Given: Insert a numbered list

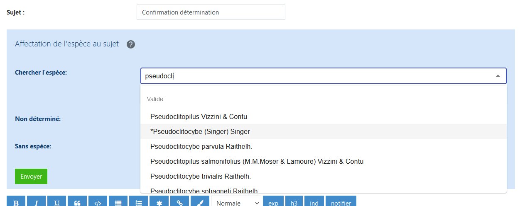Looking at the screenshot, I should (139, 202).
